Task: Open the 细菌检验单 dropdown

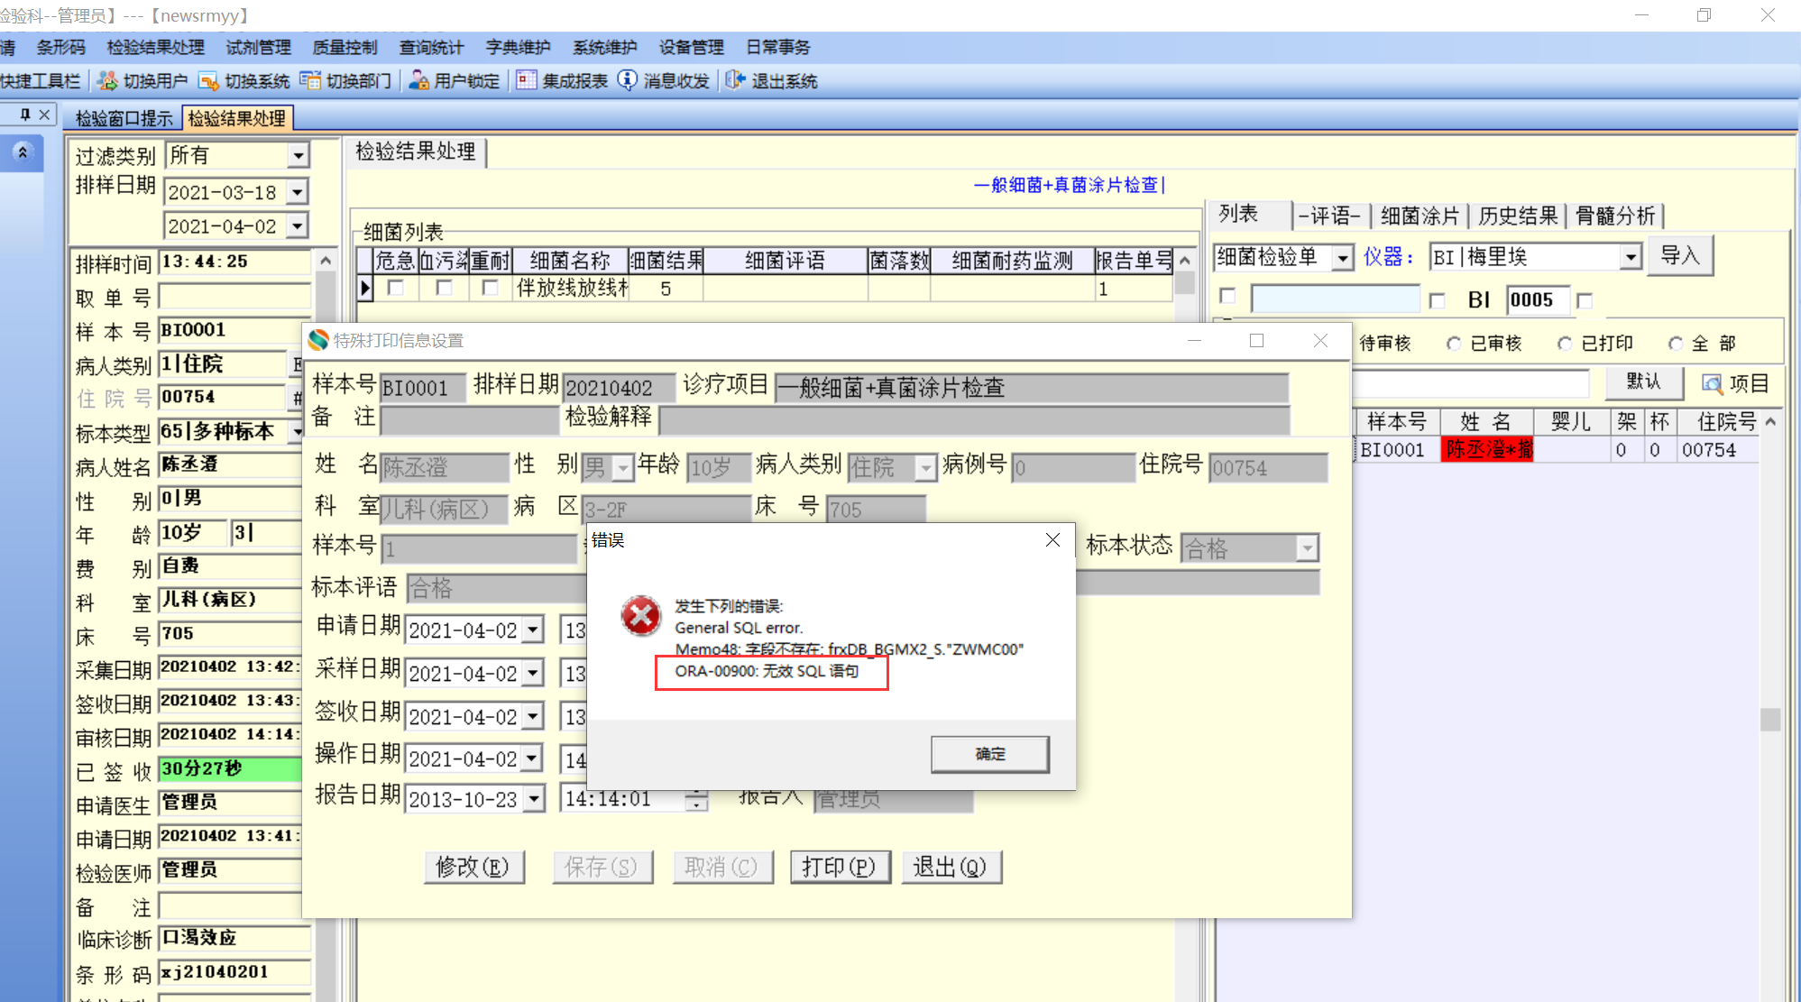Action: click(x=1343, y=258)
